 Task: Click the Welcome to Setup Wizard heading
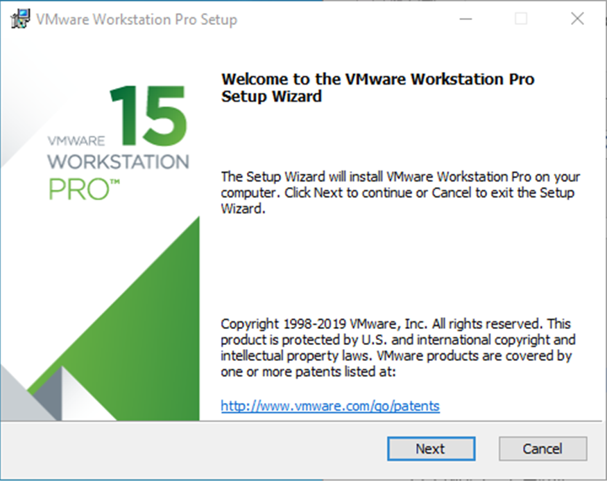(x=377, y=87)
